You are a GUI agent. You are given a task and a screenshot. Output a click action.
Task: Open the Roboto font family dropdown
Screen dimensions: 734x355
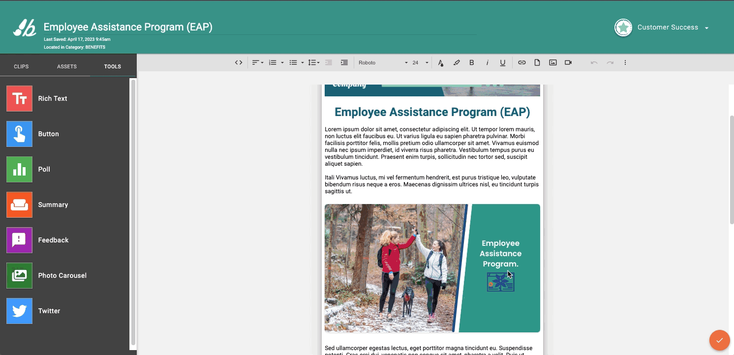pos(383,62)
